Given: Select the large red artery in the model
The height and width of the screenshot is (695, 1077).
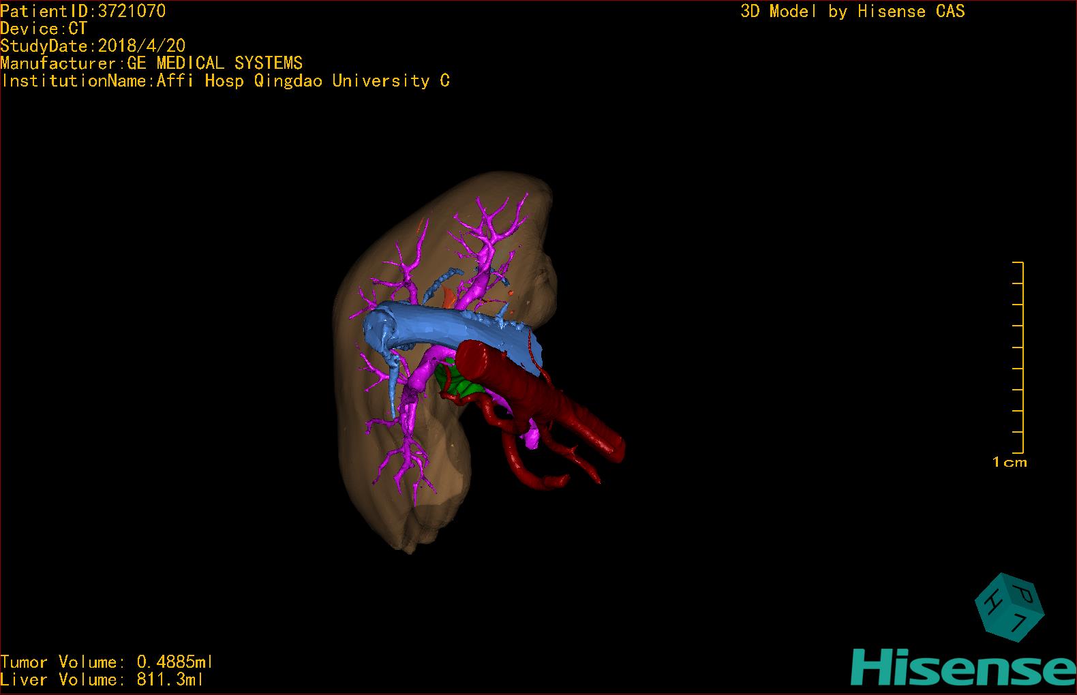Looking at the screenshot, I should pos(538,395).
